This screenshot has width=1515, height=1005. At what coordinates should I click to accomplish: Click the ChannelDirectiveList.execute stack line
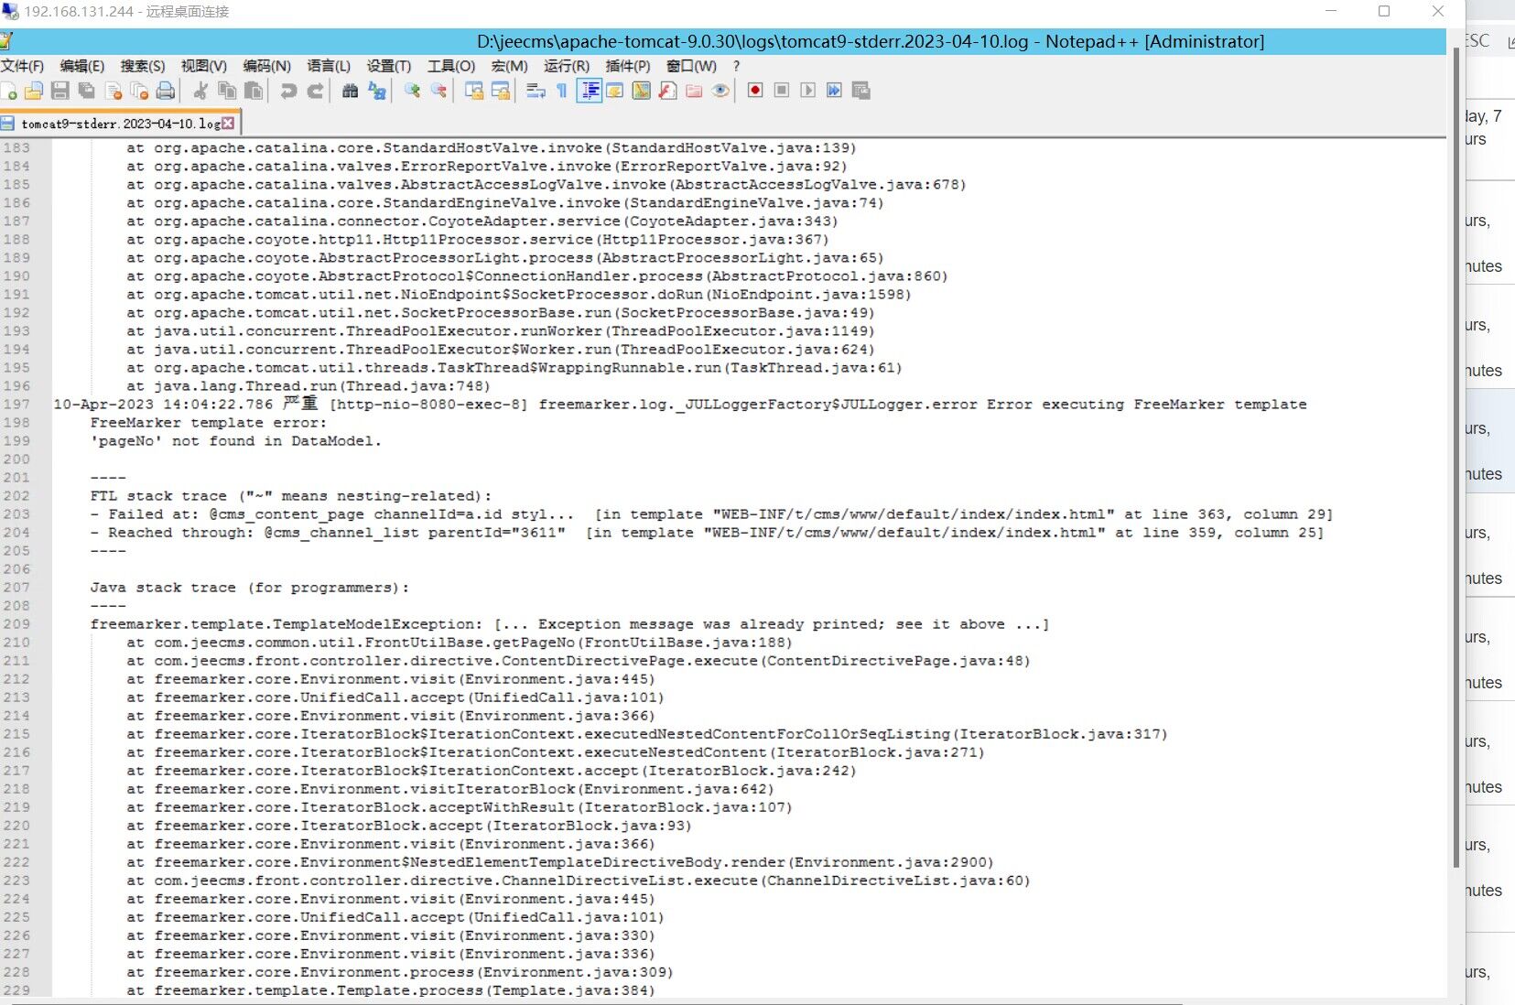tap(579, 881)
